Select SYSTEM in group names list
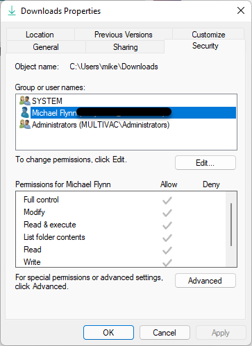 tap(47, 101)
